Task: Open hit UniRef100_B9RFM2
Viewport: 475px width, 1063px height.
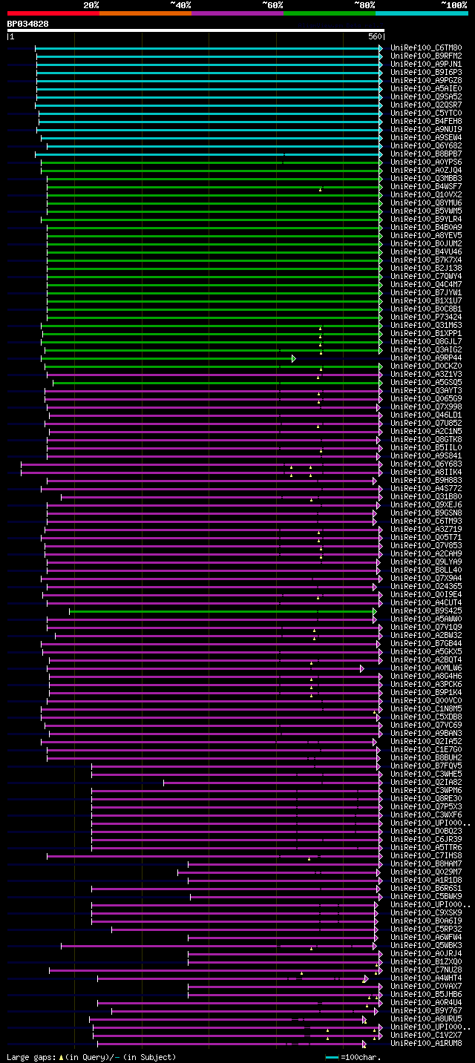Action: [x=426, y=56]
